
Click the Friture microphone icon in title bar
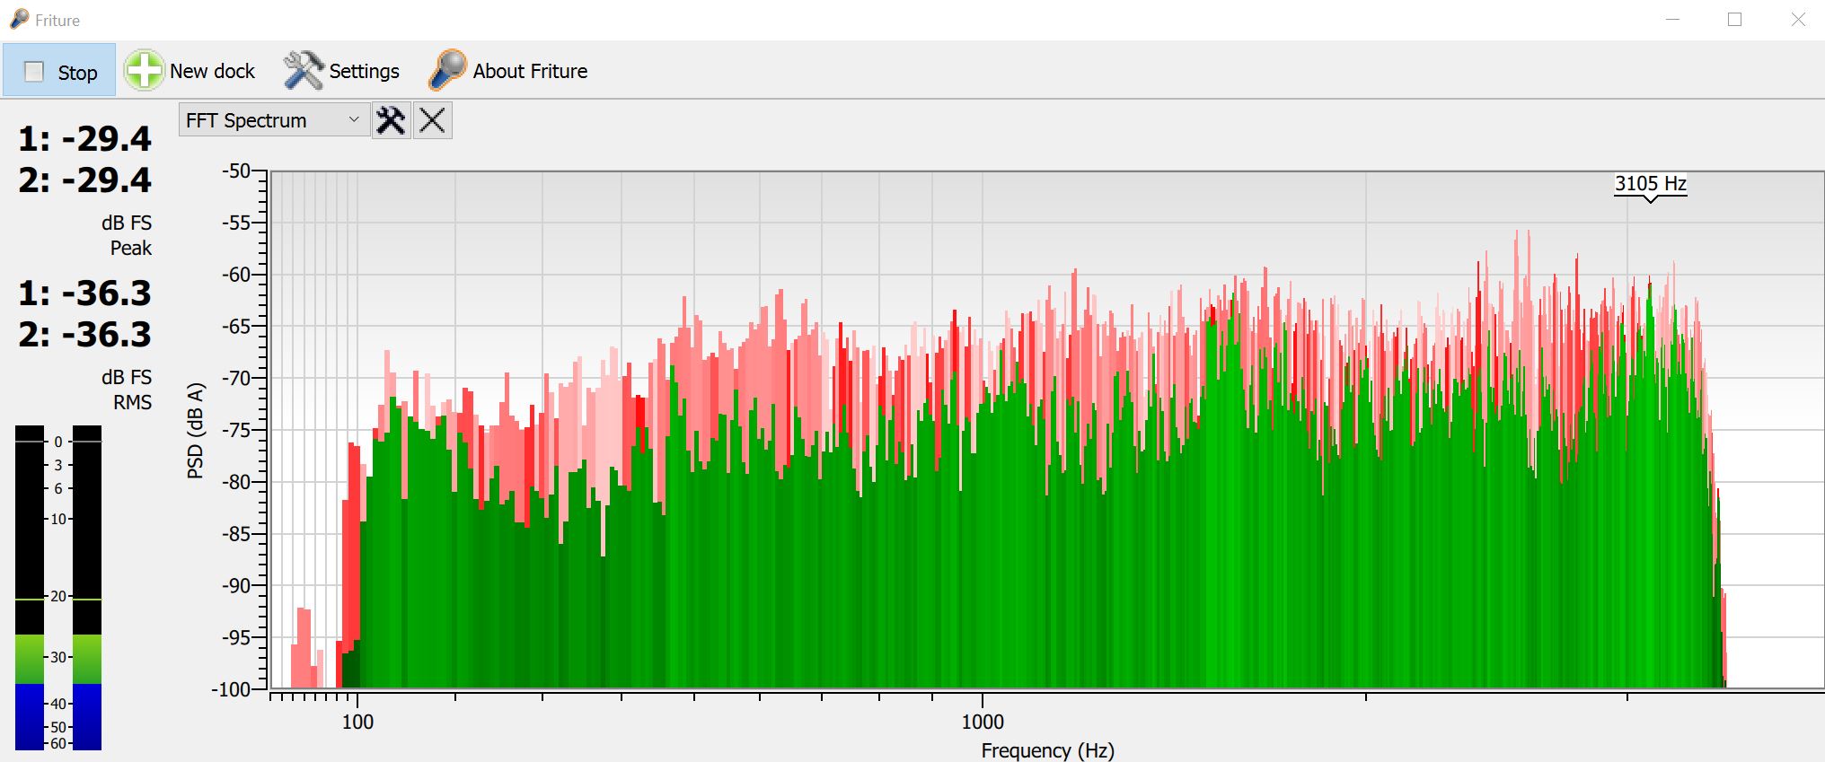pyautogui.click(x=19, y=19)
